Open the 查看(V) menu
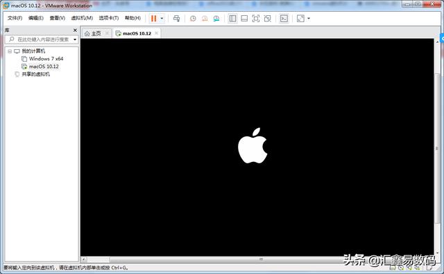444x274 pixels. point(57,18)
